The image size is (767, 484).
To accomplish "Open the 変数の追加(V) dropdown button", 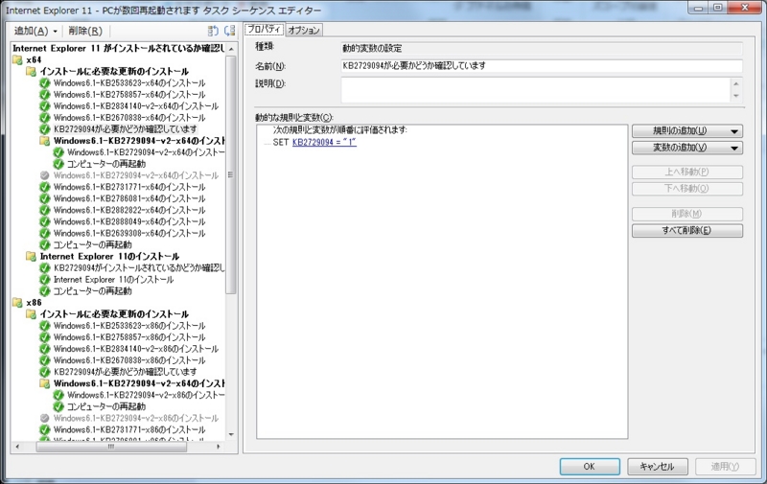I will [x=687, y=148].
